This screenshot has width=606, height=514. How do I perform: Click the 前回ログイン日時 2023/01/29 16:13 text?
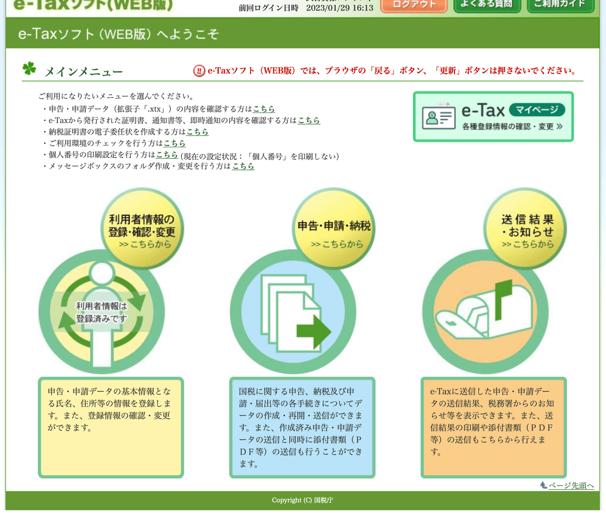[306, 8]
